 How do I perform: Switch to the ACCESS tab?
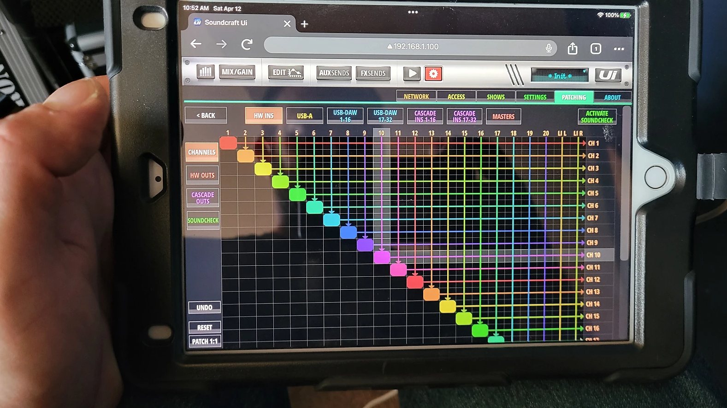[x=456, y=97]
